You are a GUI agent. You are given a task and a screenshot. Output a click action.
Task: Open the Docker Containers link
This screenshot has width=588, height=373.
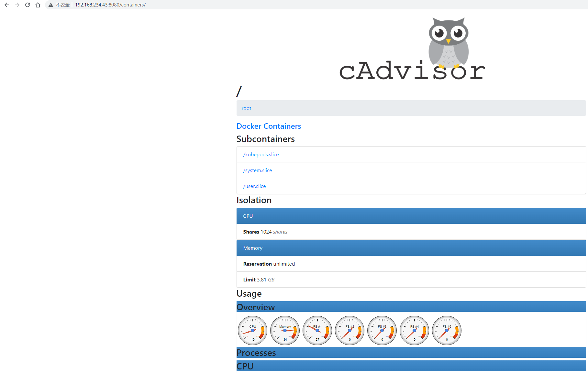point(269,126)
